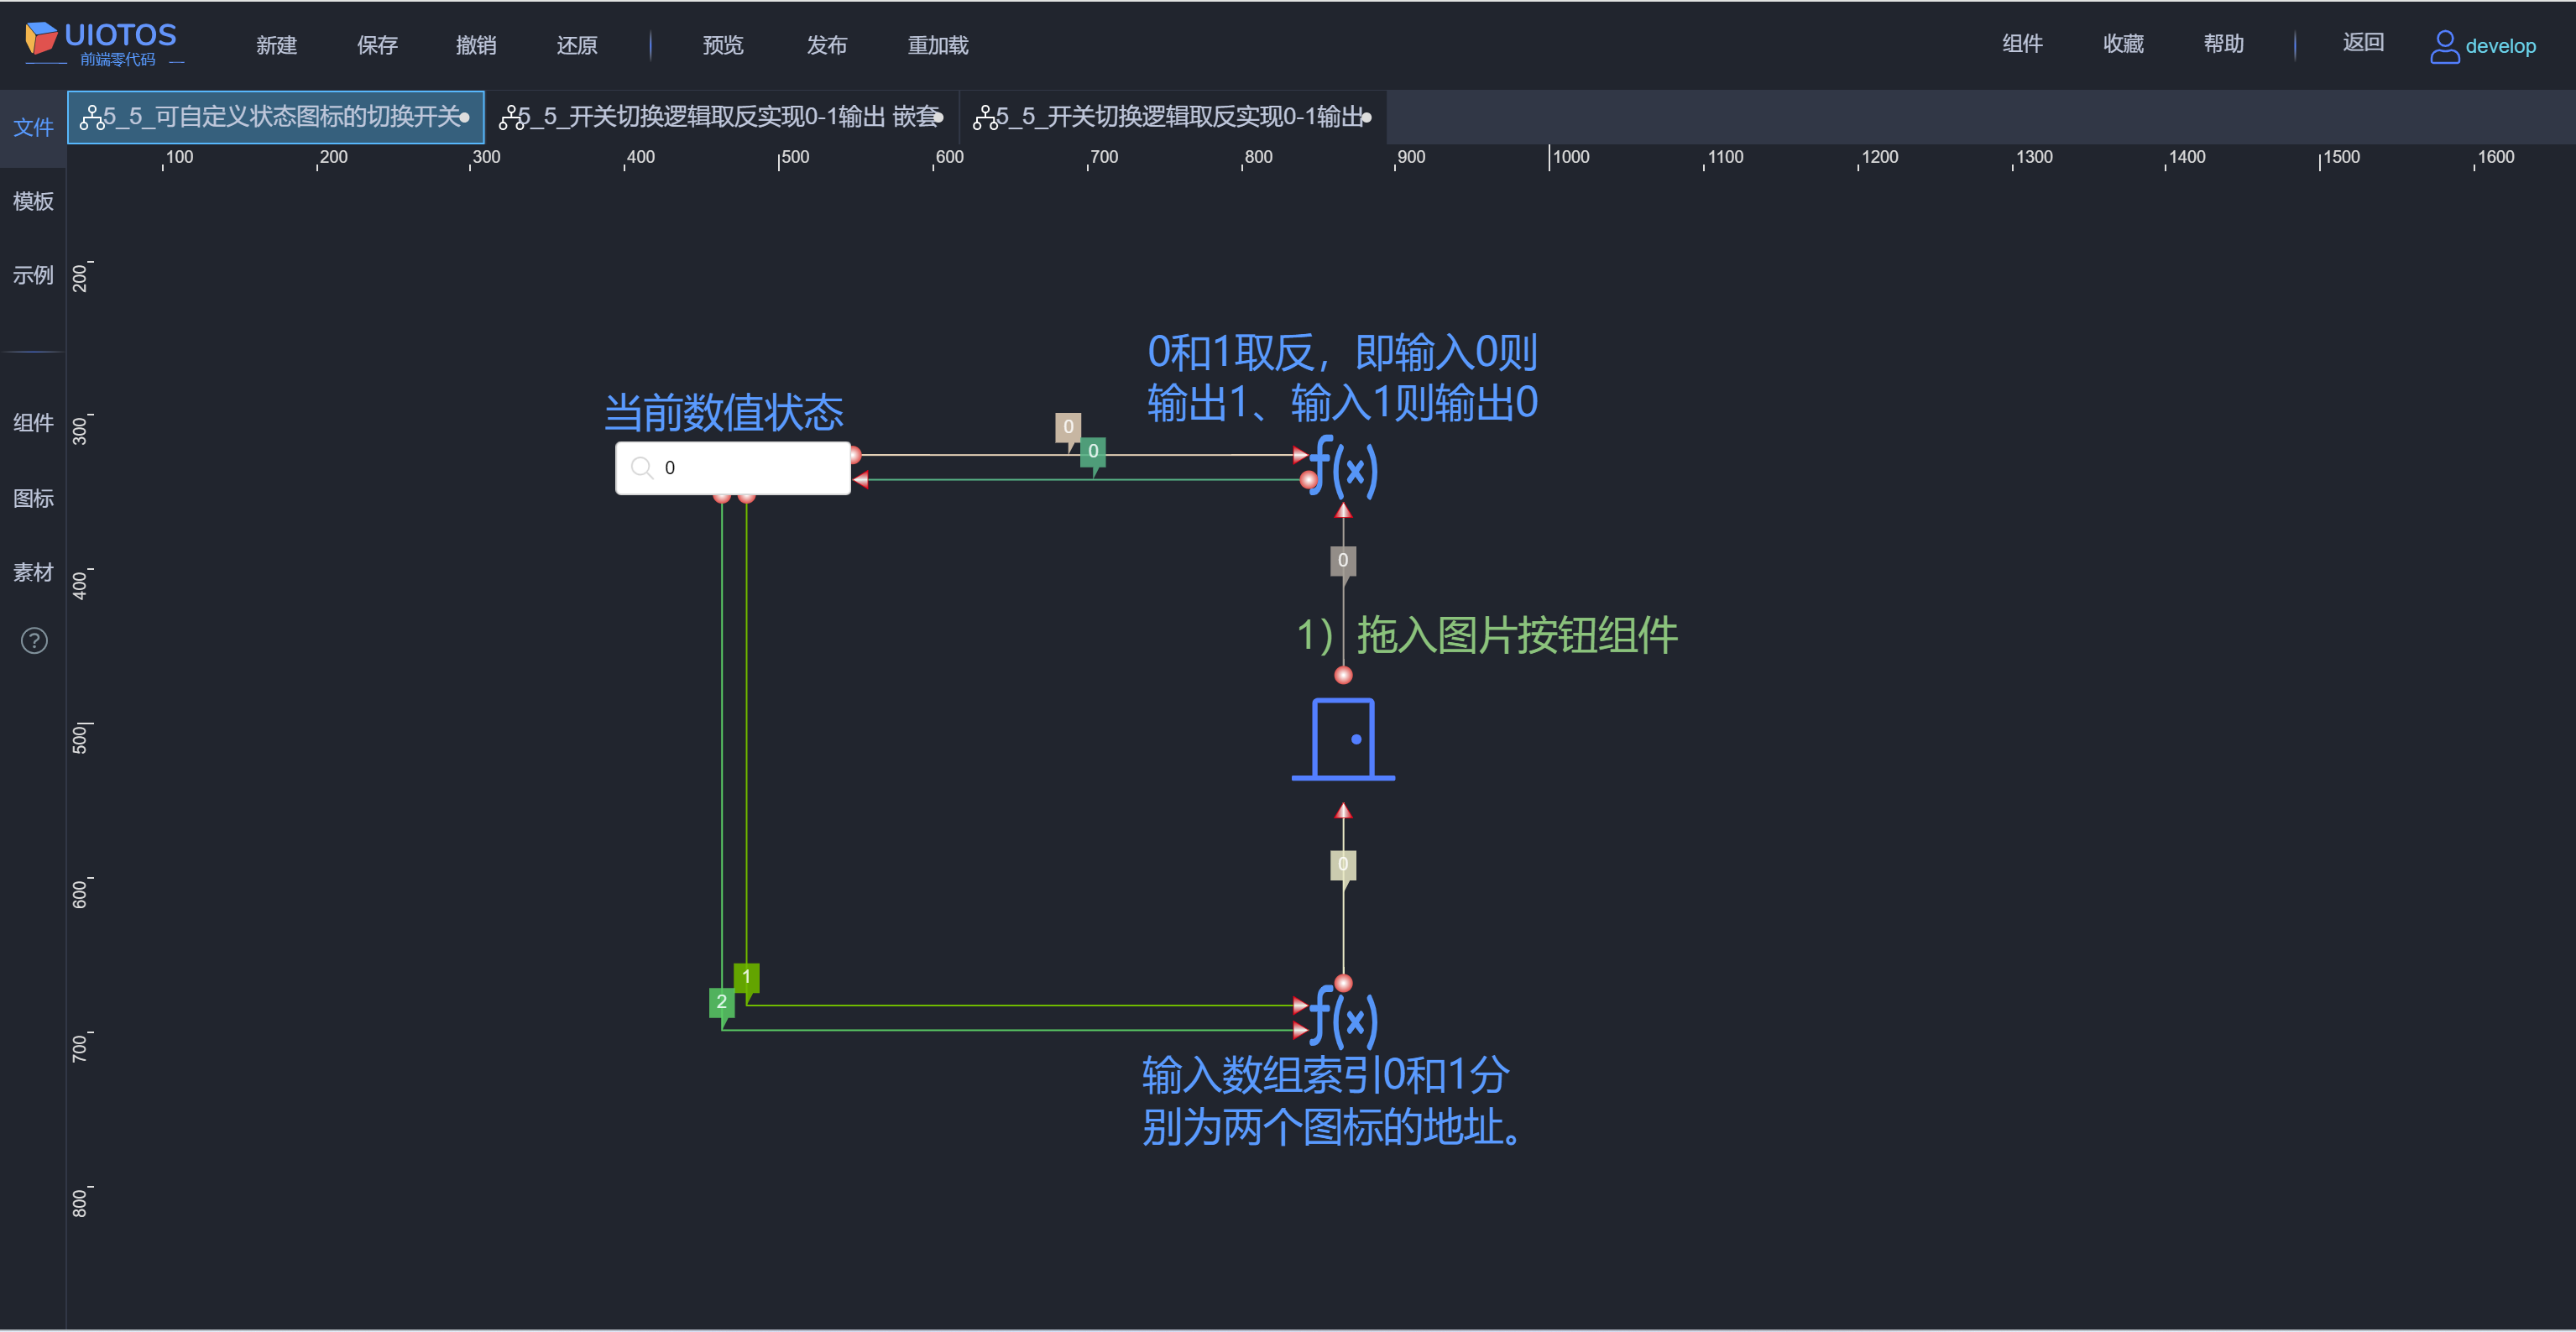This screenshot has width=2576, height=1332.
Task: Switch to third 开关切换逻辑 tab
Action: coord(1170,117)
